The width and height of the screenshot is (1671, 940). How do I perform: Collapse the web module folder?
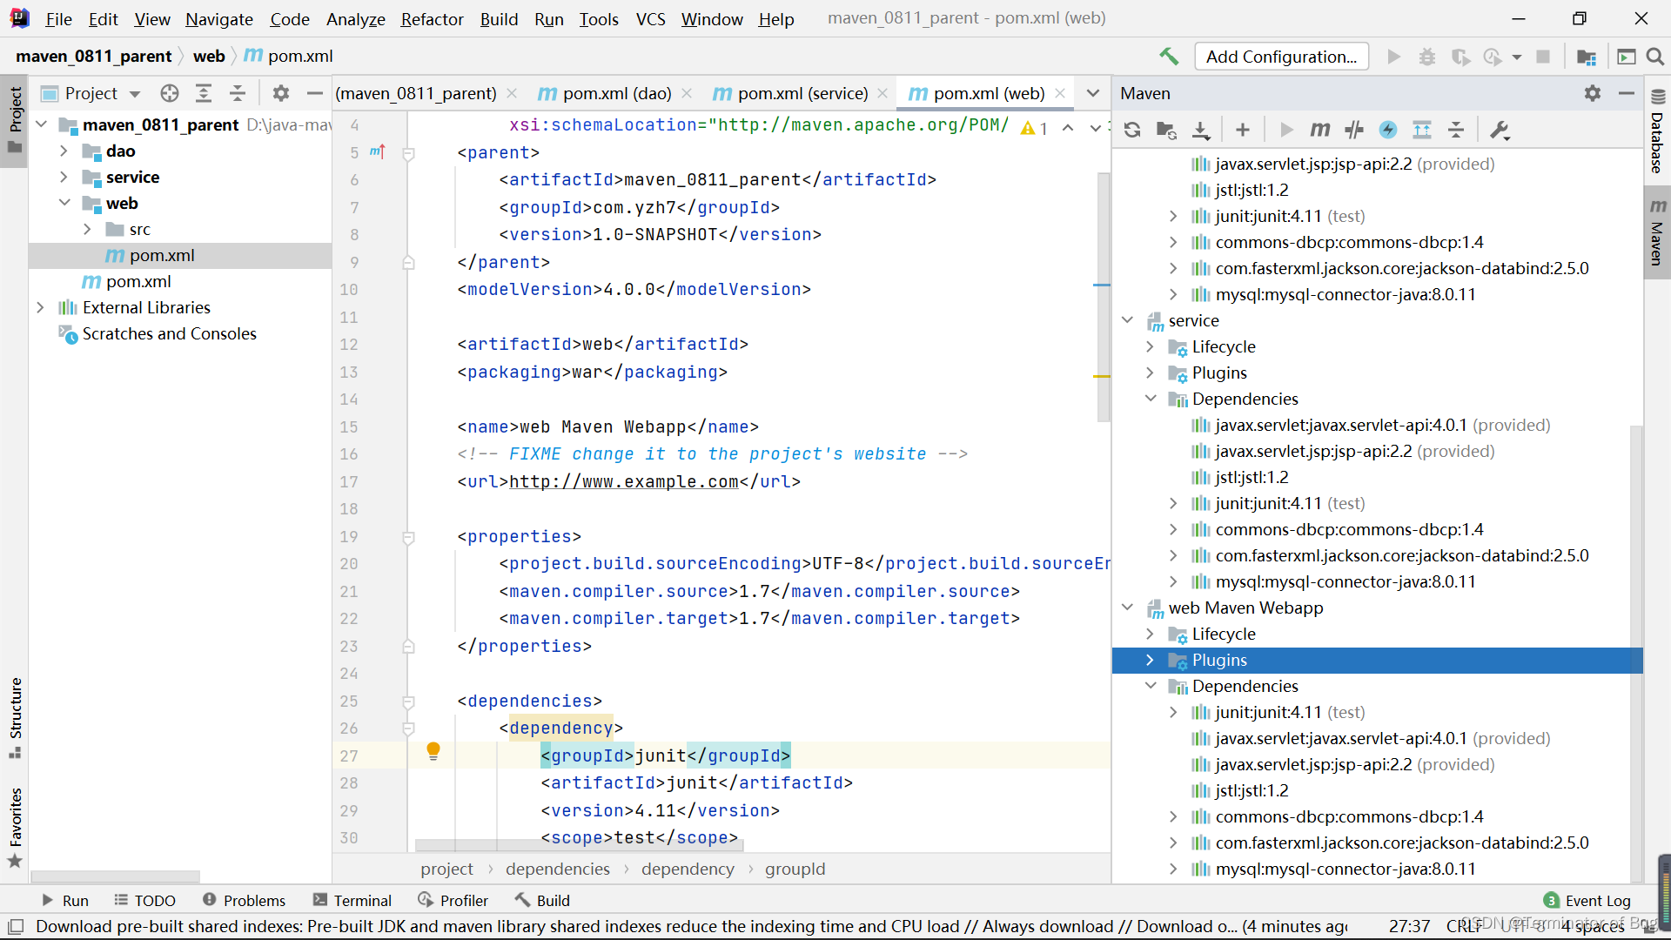click(x=64, y=203)
